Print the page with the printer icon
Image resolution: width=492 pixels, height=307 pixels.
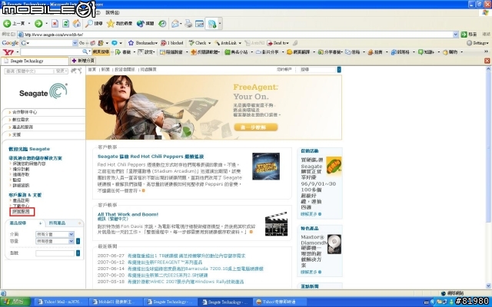188,24
